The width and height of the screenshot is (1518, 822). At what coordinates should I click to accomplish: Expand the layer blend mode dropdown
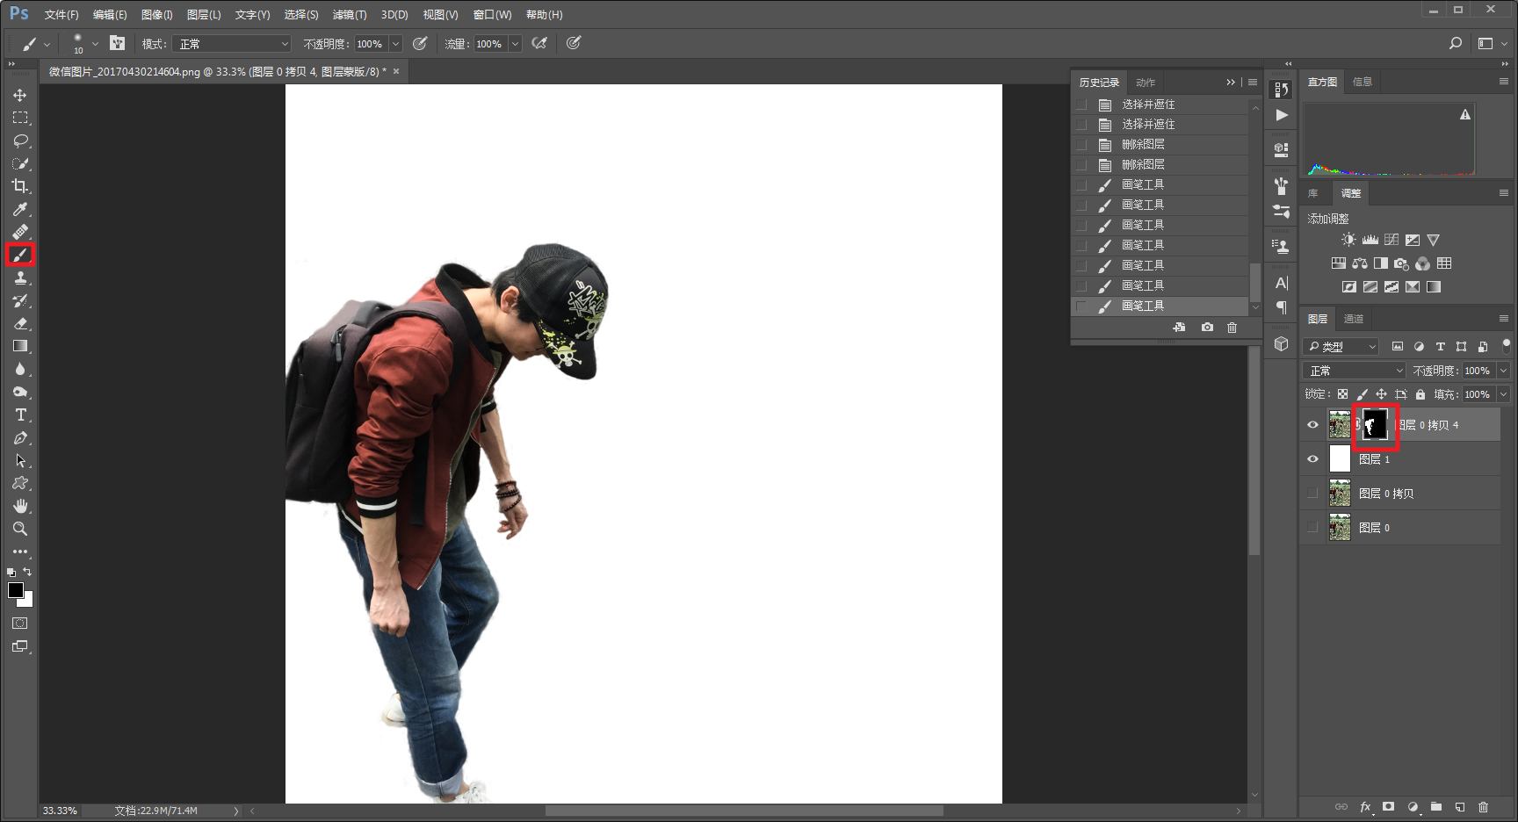[1355, 371]
